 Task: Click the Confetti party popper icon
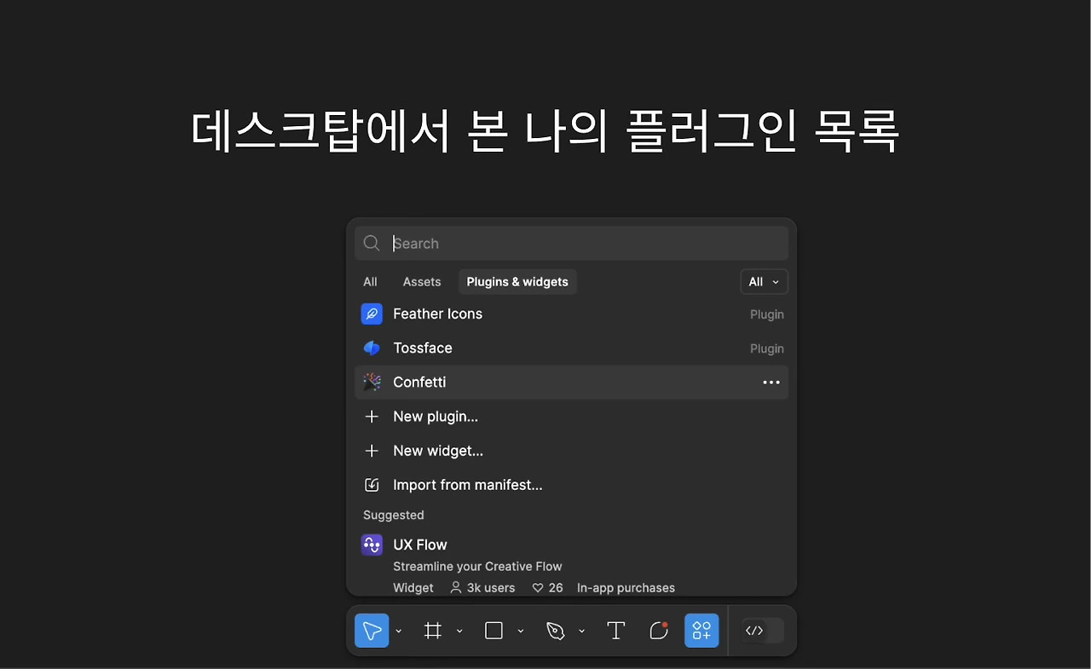click(x=372, y=382)
